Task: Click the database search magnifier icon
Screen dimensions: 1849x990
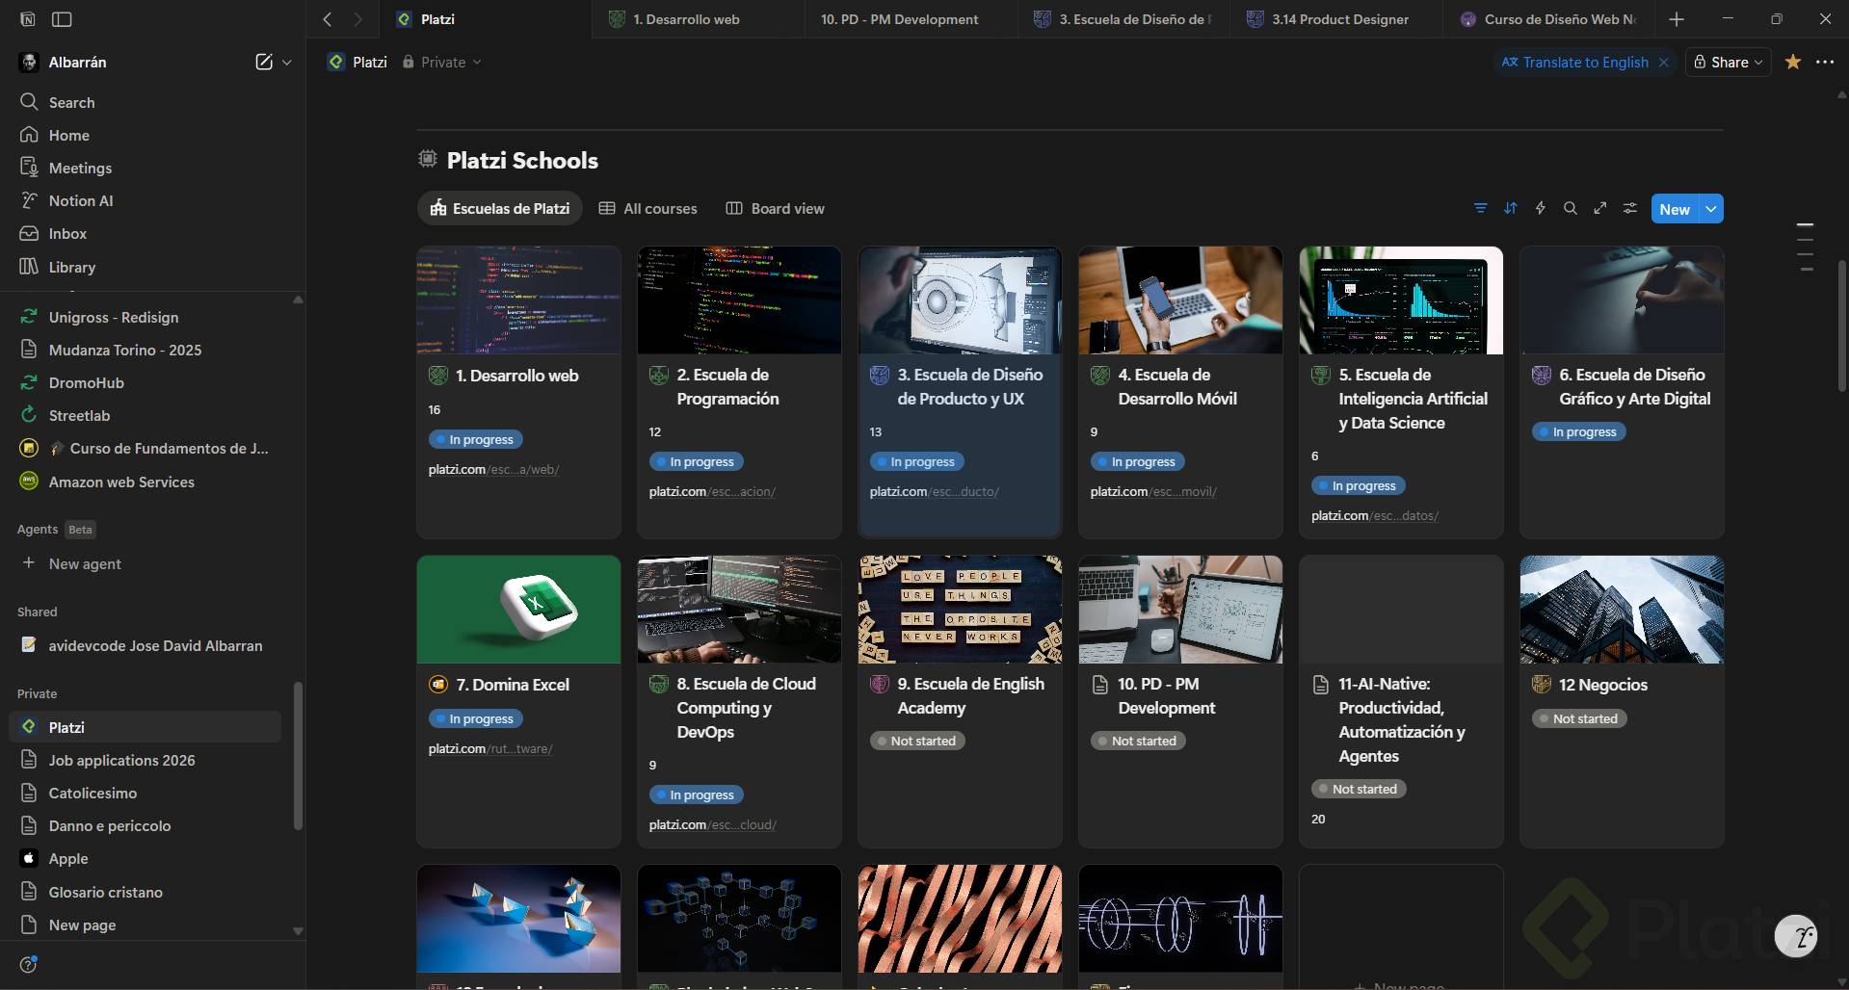Action: [1570, 209]
